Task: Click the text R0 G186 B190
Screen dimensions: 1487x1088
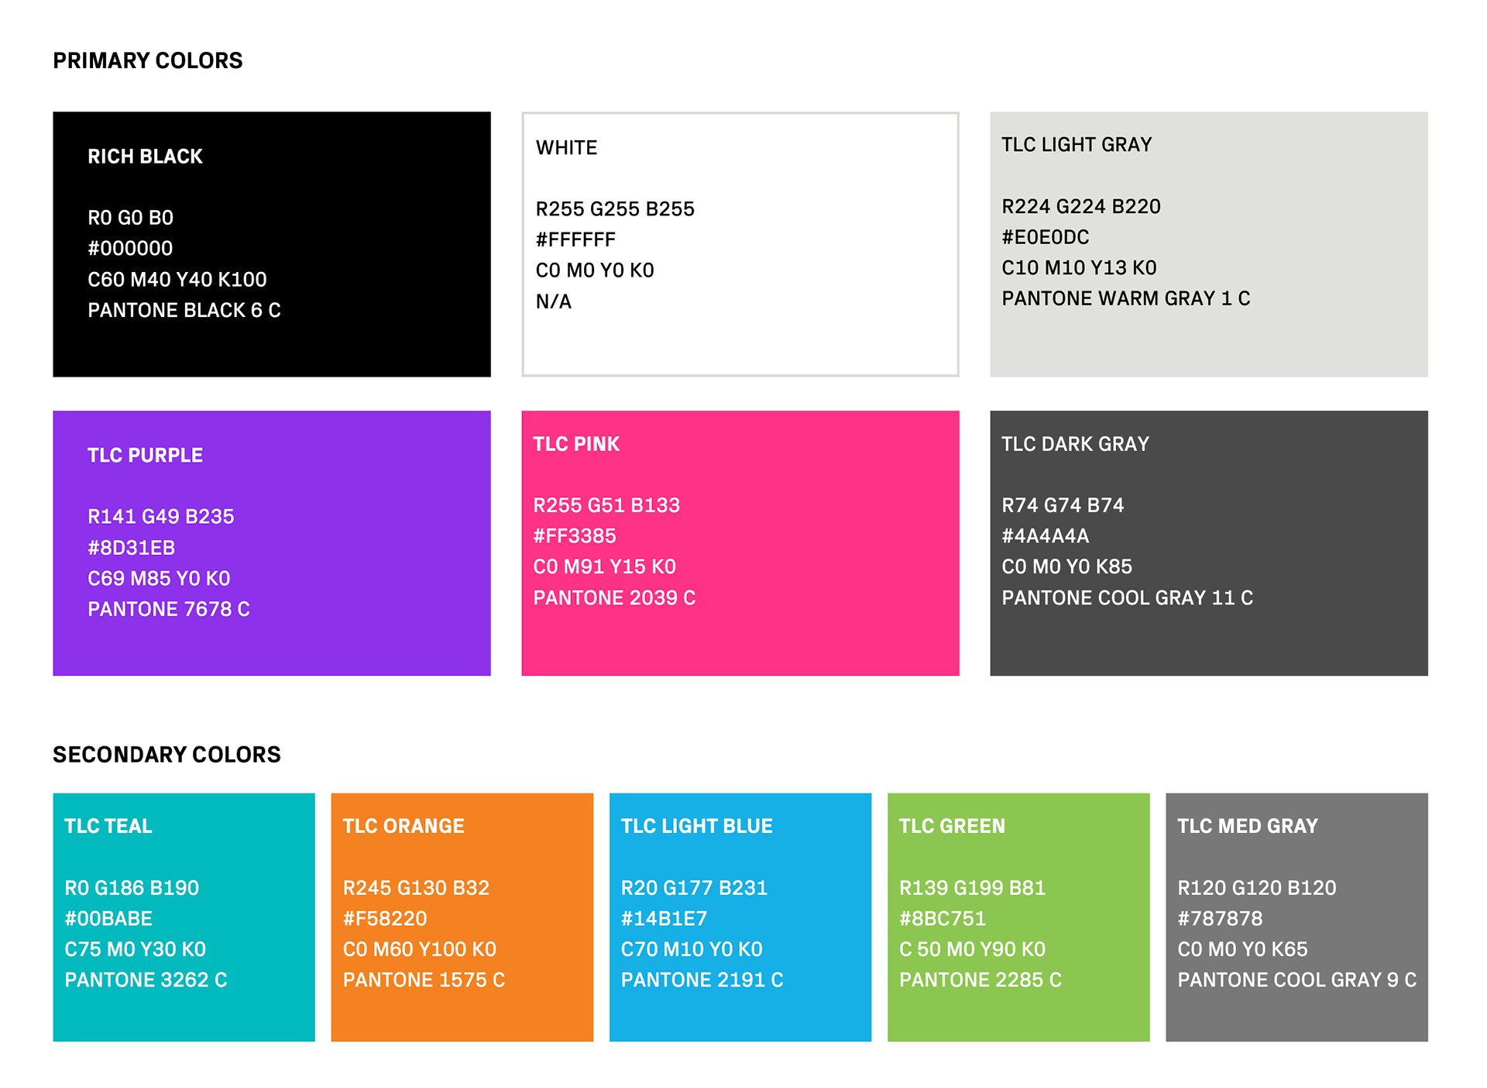Action: pyautogui.click(x=132, y=887)
